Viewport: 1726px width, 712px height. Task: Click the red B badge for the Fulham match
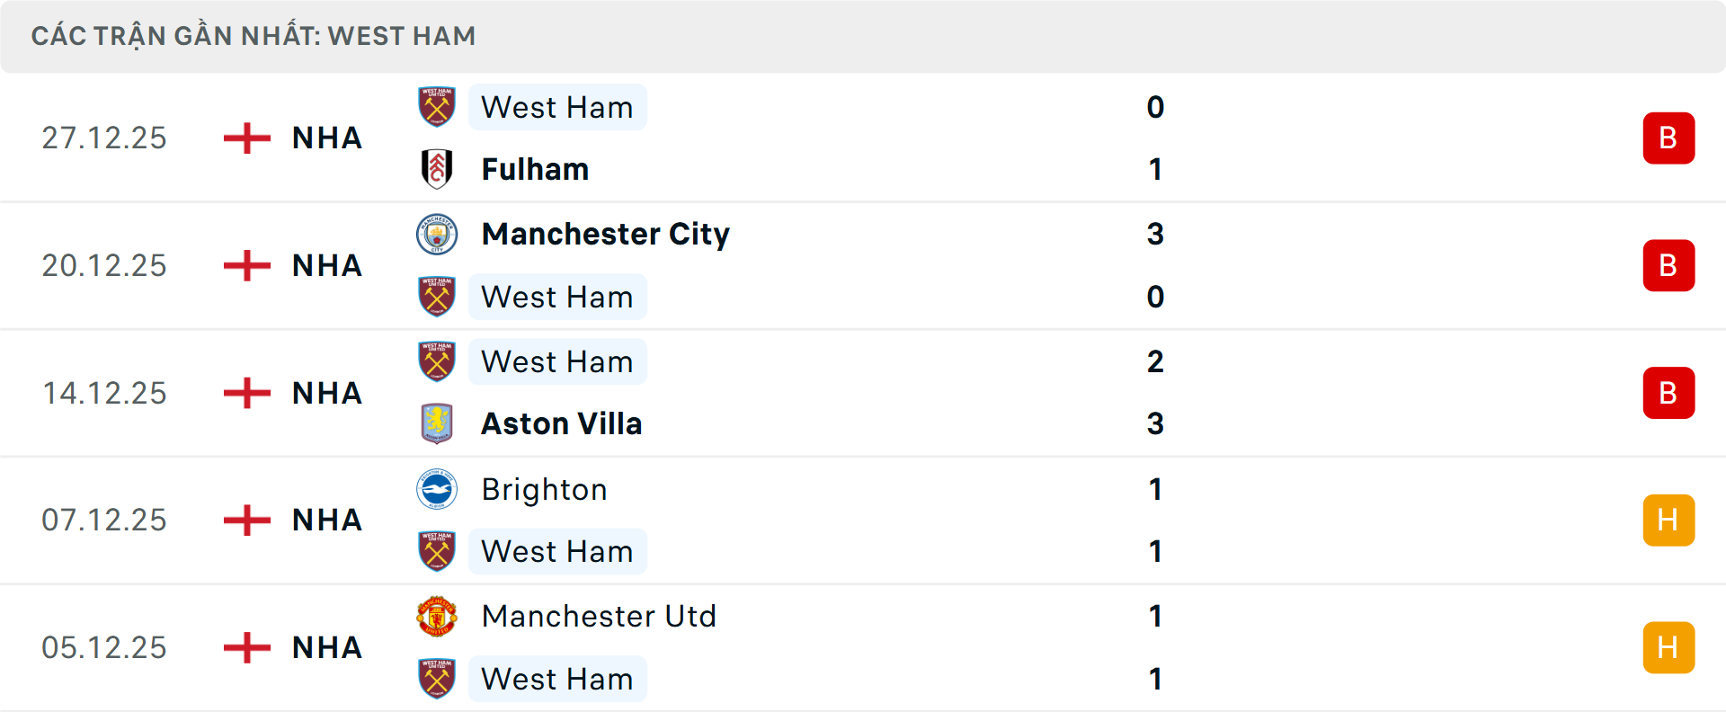(x=1669, y=138)
